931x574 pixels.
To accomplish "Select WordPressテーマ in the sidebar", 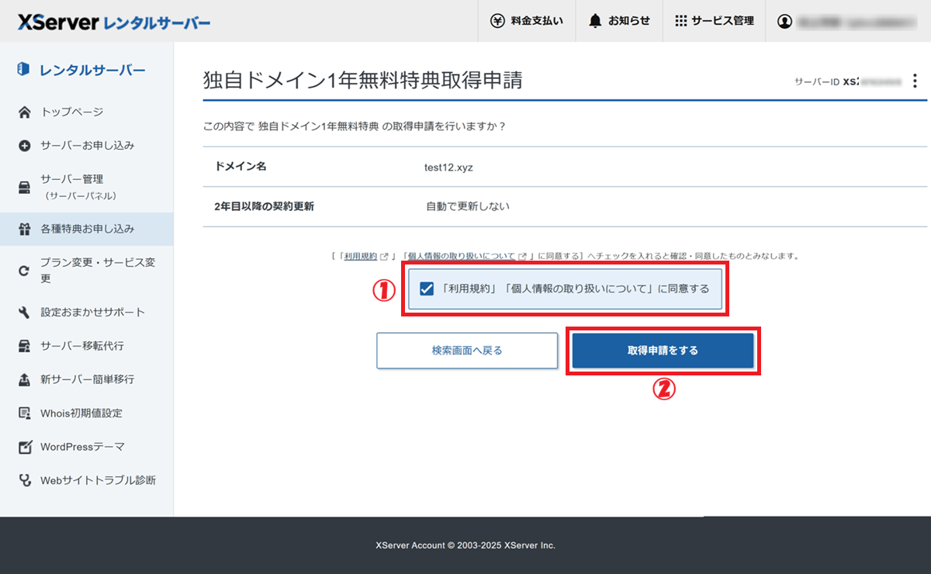I will [82, 447].
